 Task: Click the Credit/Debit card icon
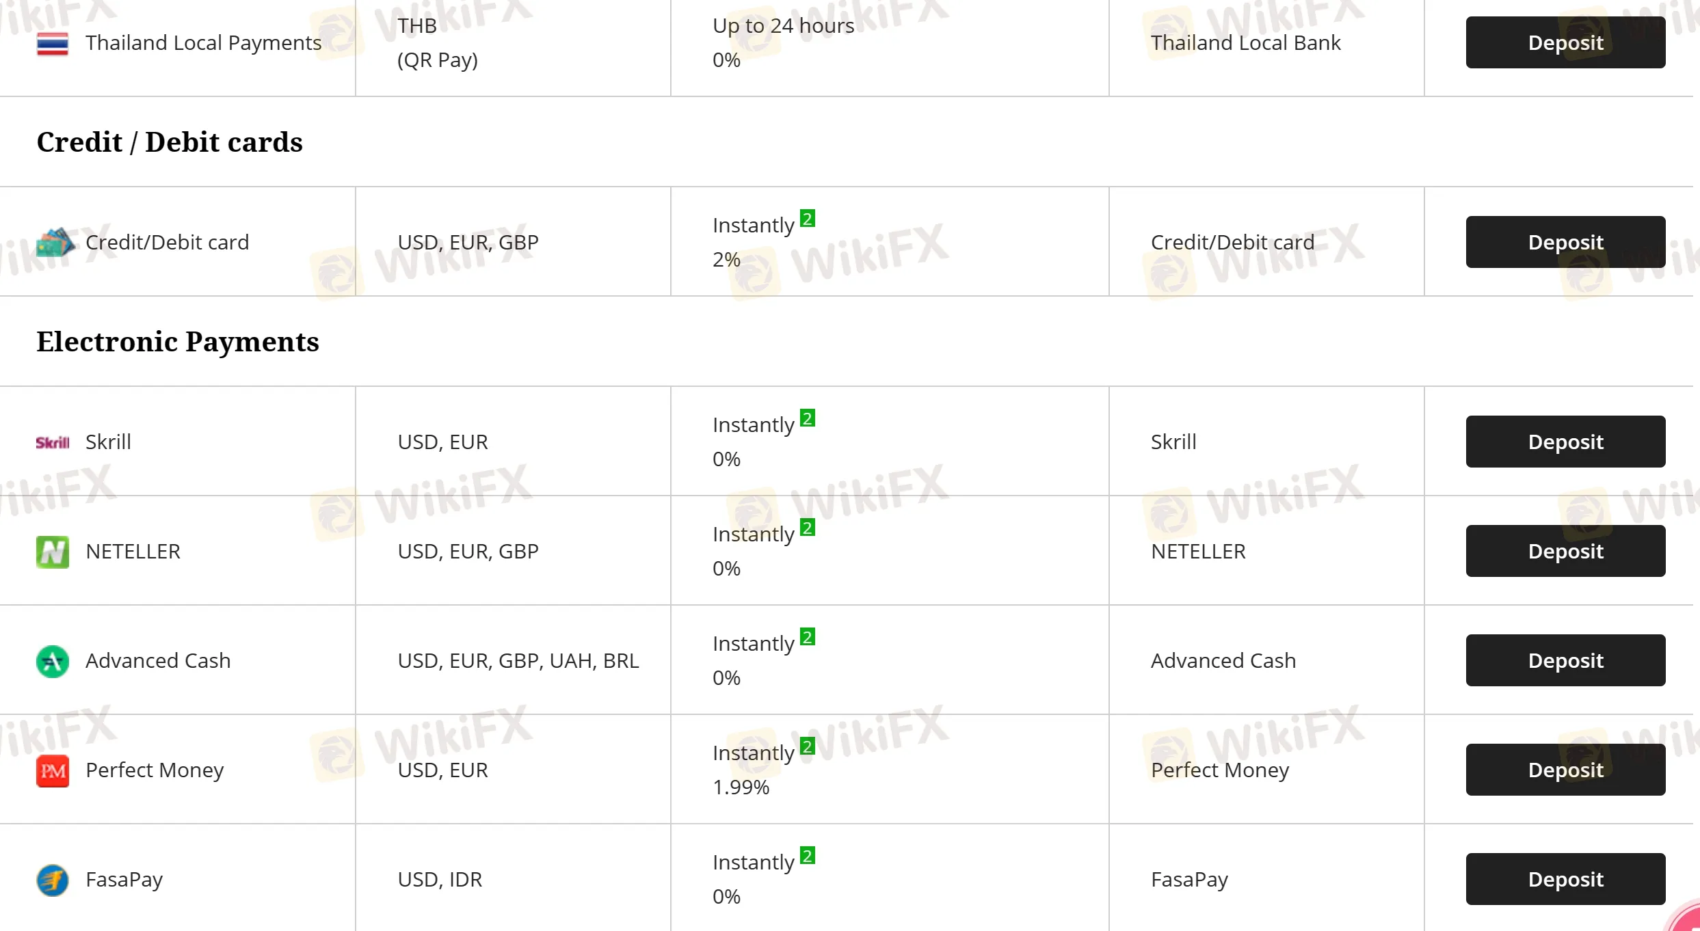point(55,242)
